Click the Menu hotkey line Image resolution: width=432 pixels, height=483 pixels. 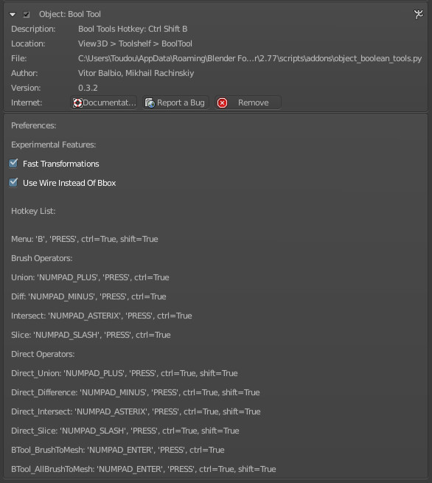click(85, 239)
